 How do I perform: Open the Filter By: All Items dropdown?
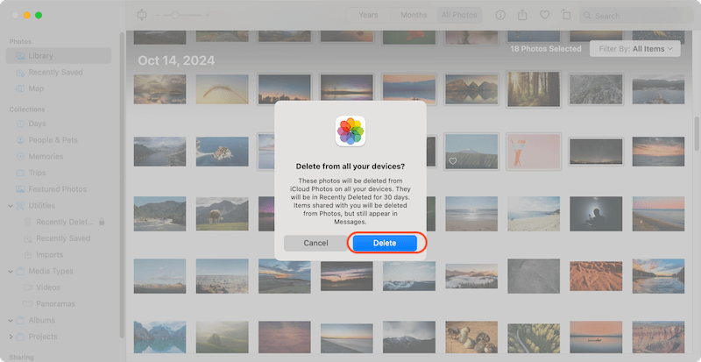[634, 49]
